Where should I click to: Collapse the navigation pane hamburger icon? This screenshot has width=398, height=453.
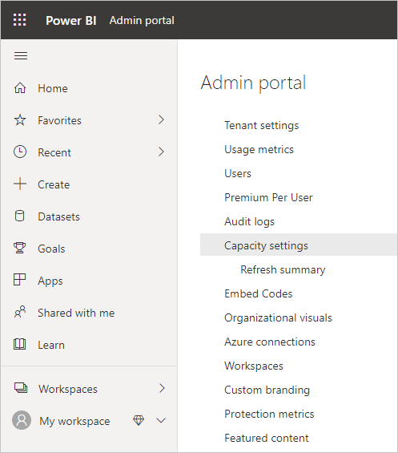[x=21, y=55]
